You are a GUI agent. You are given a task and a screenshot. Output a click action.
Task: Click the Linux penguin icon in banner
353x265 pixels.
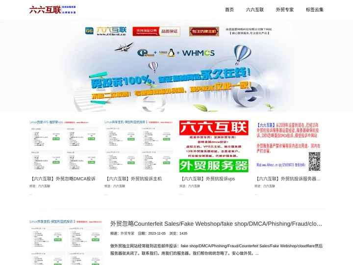171,53
